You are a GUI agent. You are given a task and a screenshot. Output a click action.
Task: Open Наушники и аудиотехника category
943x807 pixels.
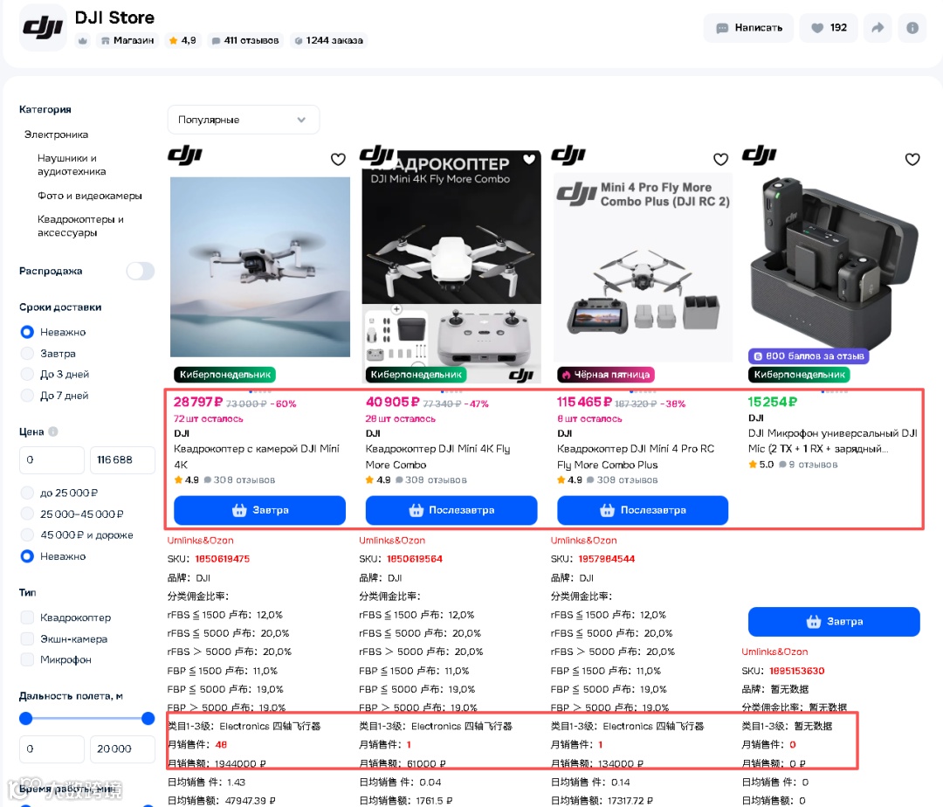coord(72,165)
